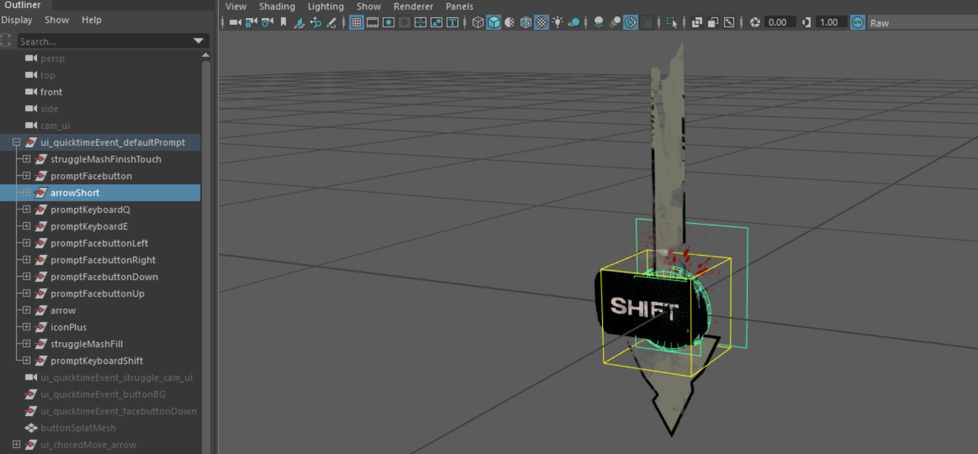This screenshot has height=454, width=978.
Task: Click the dimmed Depth of Field icon
Action: pos(647,23)
